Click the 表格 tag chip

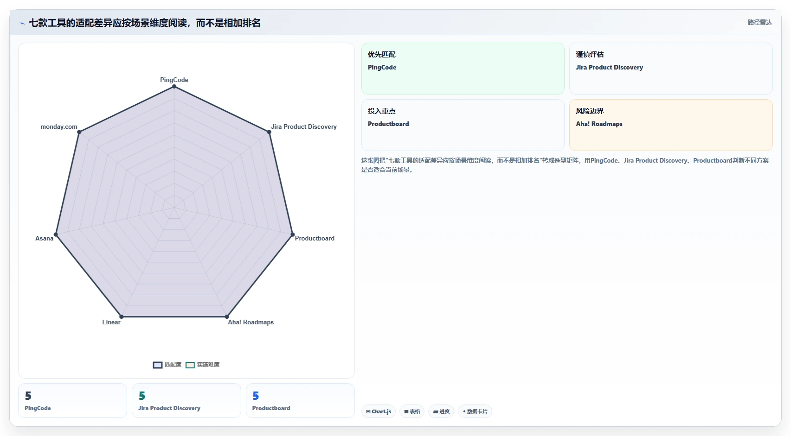412,411
